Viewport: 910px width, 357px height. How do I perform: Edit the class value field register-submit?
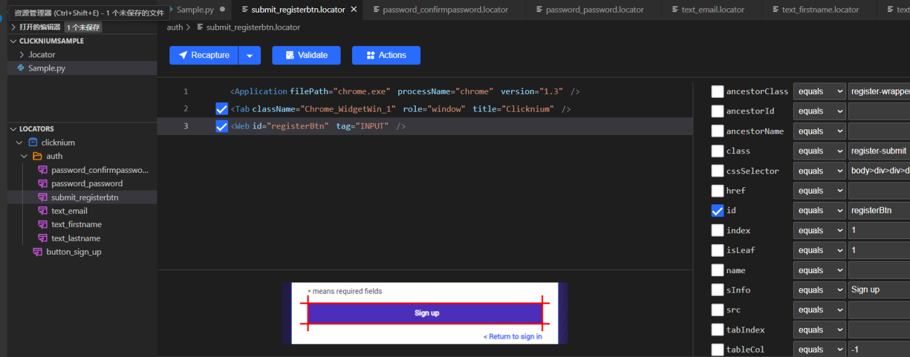[879, 151]
